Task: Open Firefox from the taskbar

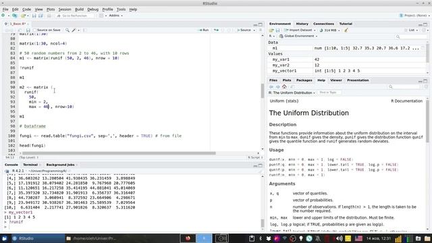Action: coord(188,238)
